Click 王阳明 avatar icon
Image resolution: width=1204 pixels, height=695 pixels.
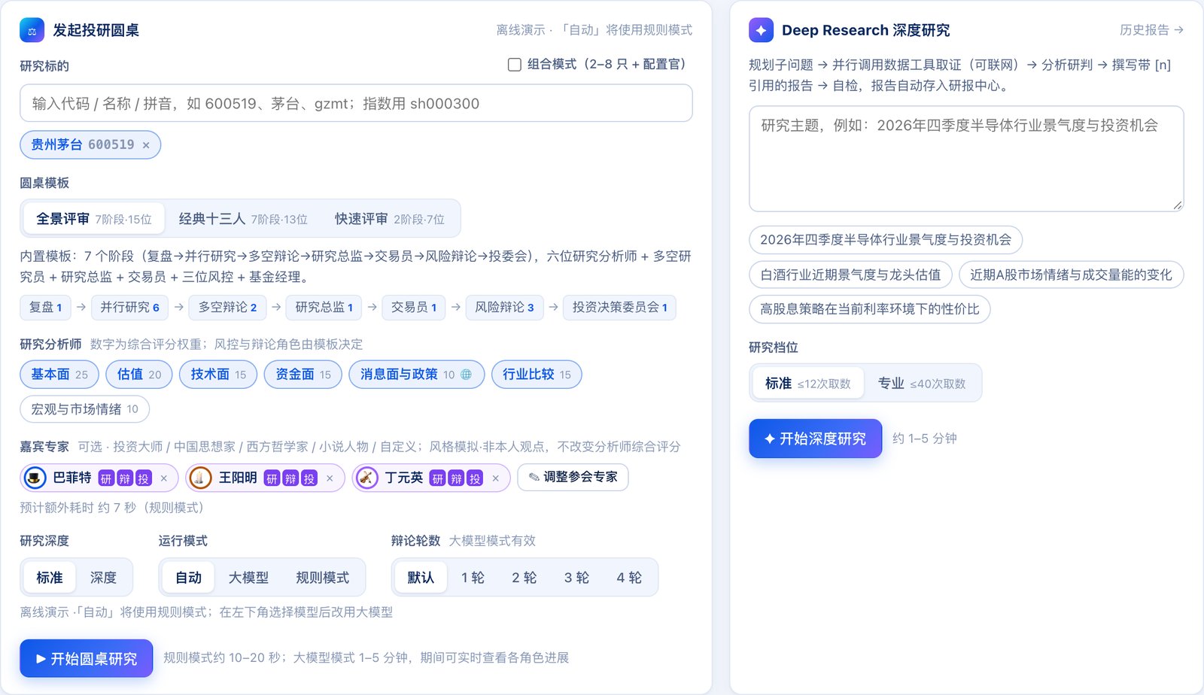pos(200,478)
